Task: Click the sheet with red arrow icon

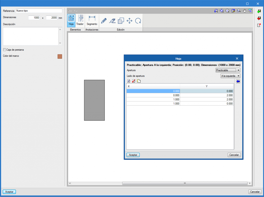Action: pos(259,25)
